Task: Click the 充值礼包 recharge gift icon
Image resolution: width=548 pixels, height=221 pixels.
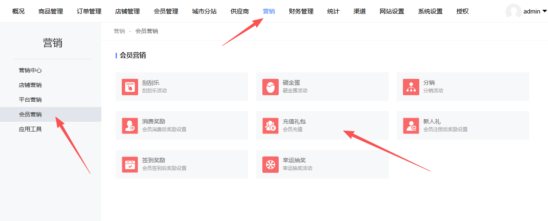Action: click(x=270, y=125)
